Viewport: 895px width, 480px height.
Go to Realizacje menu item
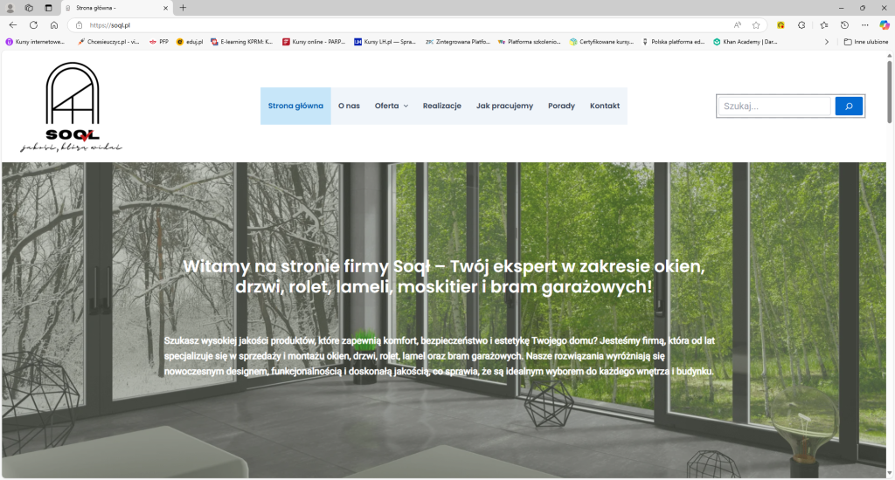point(441,106)
